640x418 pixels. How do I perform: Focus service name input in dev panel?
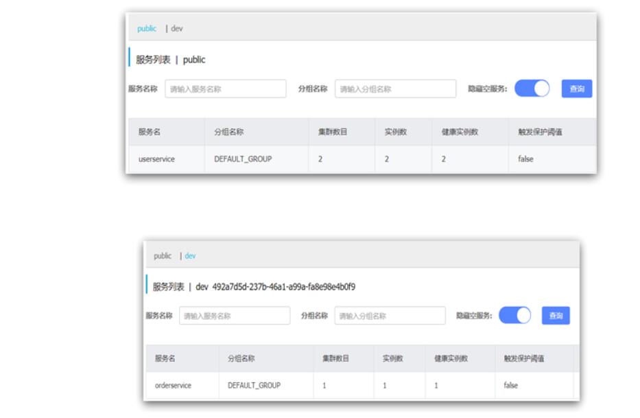pyautogui.click(x=235, y=316)
